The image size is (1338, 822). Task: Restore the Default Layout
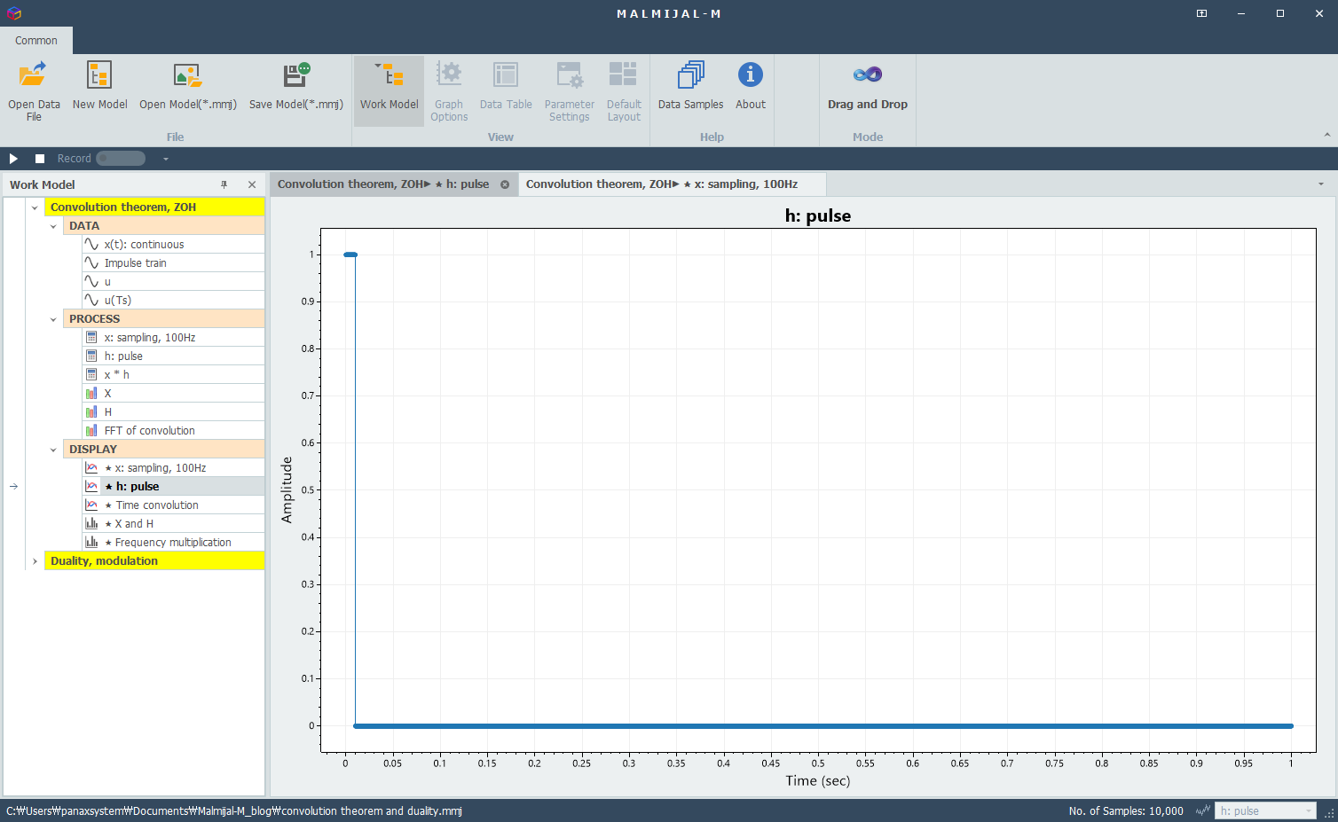[x=624, y=90]
